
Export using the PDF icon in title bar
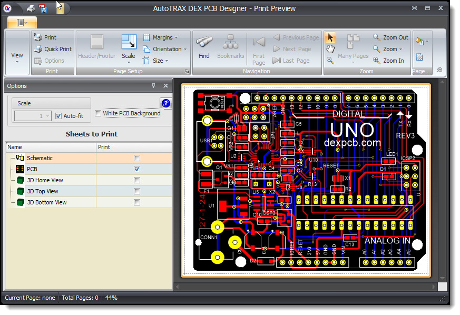click(x=43, y=8)
